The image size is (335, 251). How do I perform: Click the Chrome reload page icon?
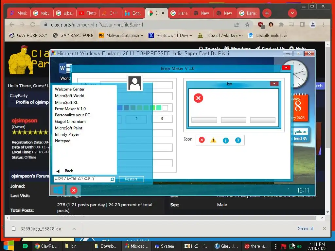pos(33,25)
